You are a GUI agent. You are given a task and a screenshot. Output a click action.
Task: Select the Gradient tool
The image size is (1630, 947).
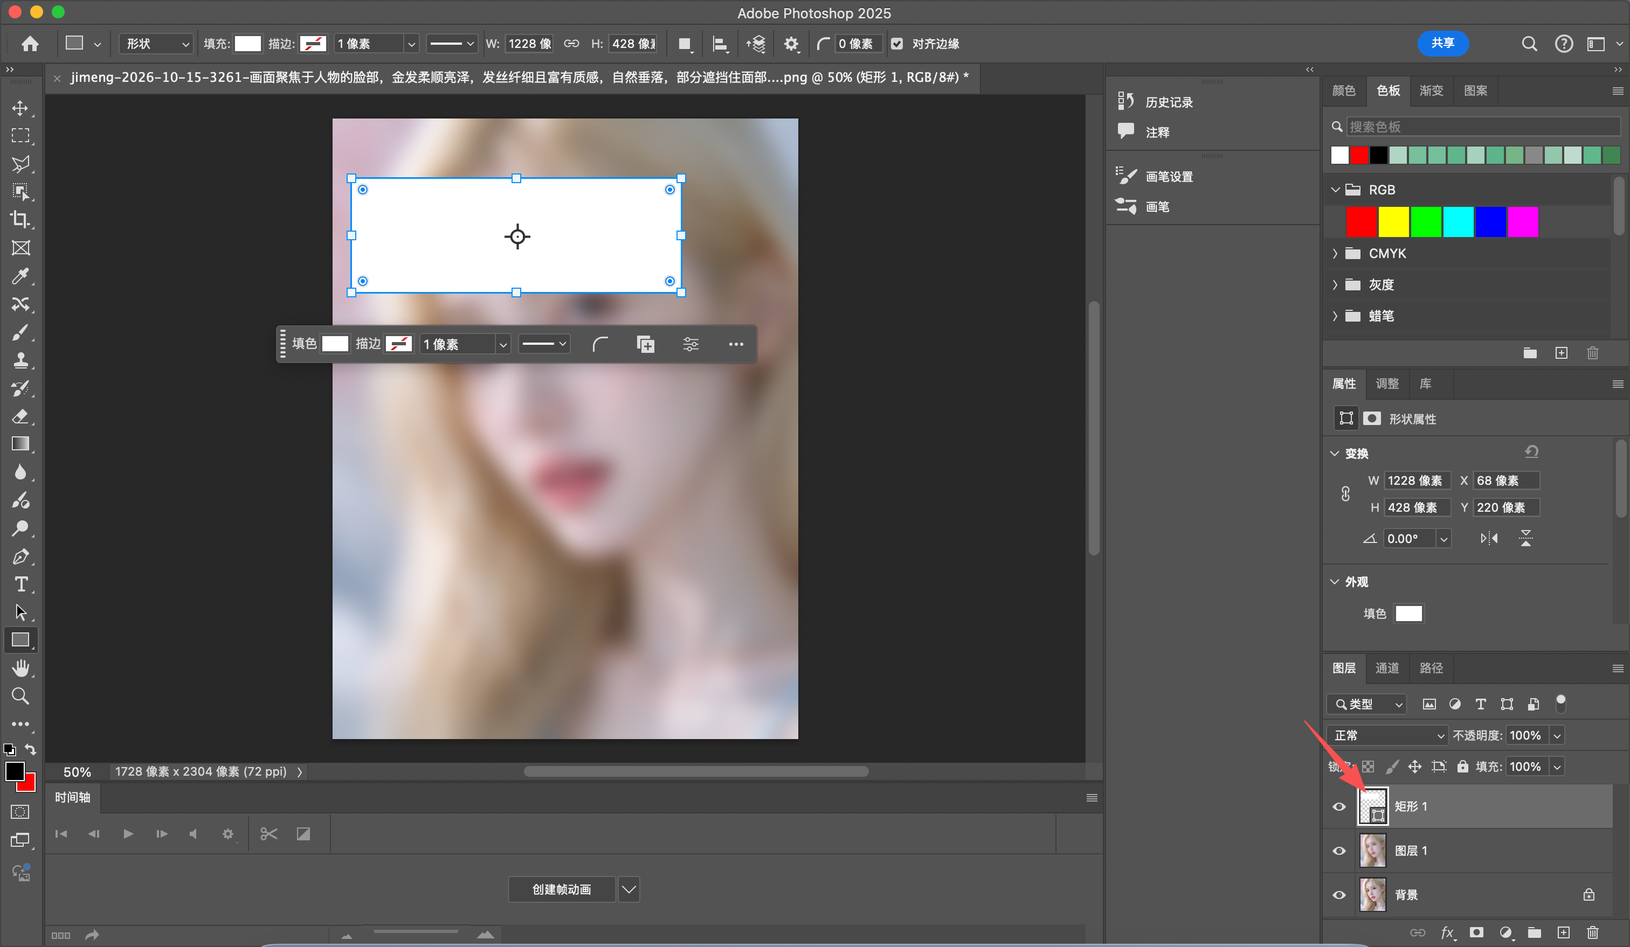tap(20, 444)
